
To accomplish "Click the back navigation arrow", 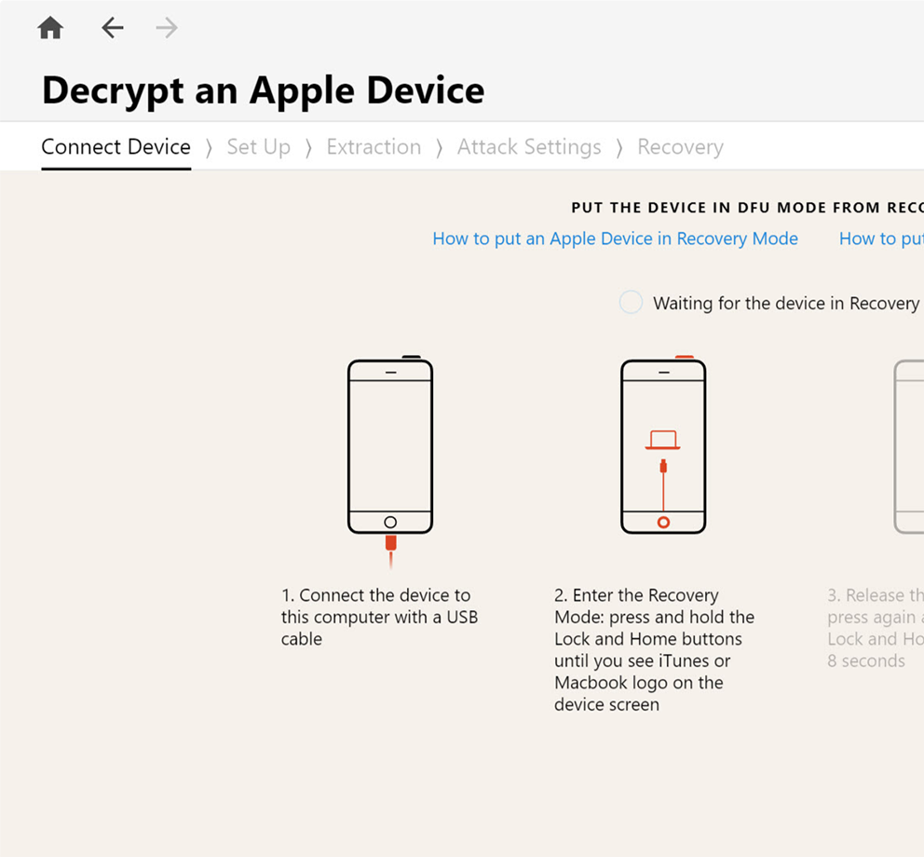I will coord(112,27).
